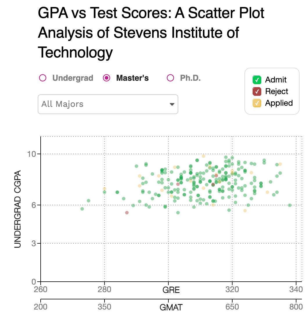This screenshot has height=320, width=306.
Task: Click the topmost yellow applied point
Action: (x=204, y=156)
